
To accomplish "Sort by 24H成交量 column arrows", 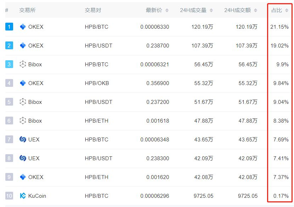I will pyautogui.click(x=211, y=10).
